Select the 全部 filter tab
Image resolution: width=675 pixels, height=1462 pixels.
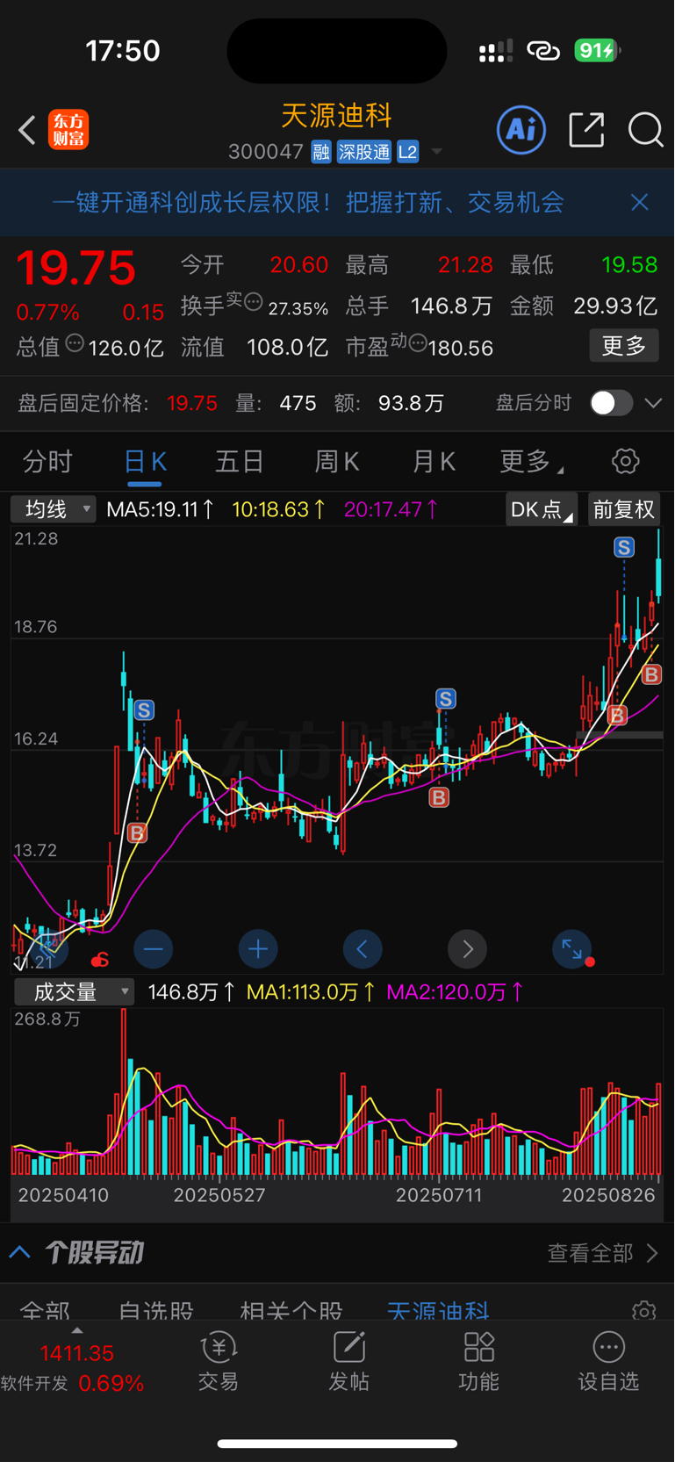click(45, 1313)
